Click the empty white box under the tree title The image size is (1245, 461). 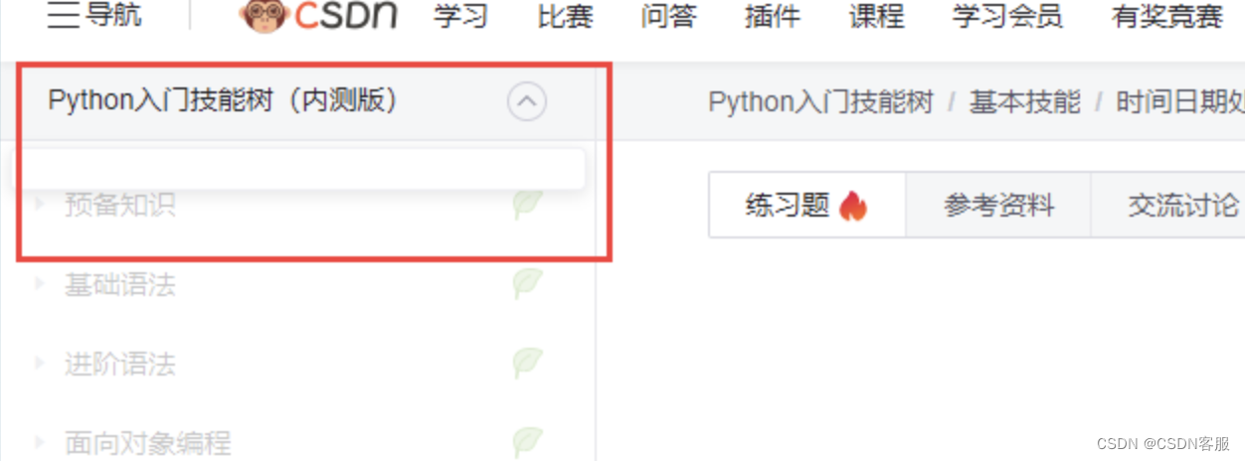[298, 169]
